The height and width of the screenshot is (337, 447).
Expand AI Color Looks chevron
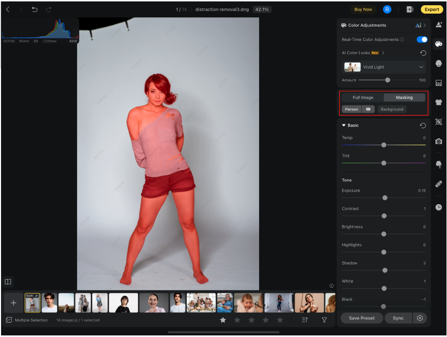pos(383,53)
